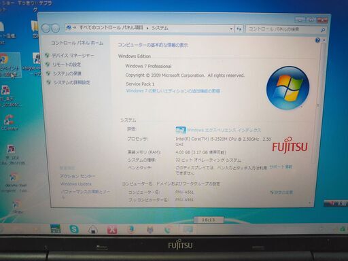The width and height of the screenshot is (348, 261).
Task: Click the Control Panel icon in address bar
Action: (x=69, y=28)
